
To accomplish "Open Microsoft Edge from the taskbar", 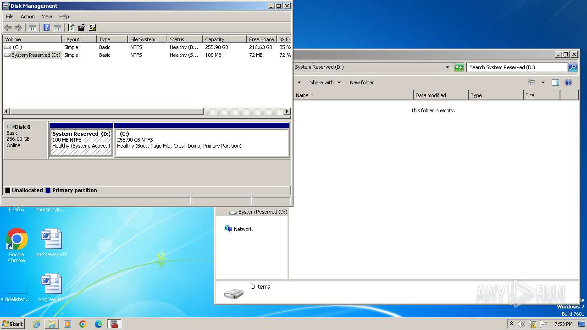I will 99,324.
